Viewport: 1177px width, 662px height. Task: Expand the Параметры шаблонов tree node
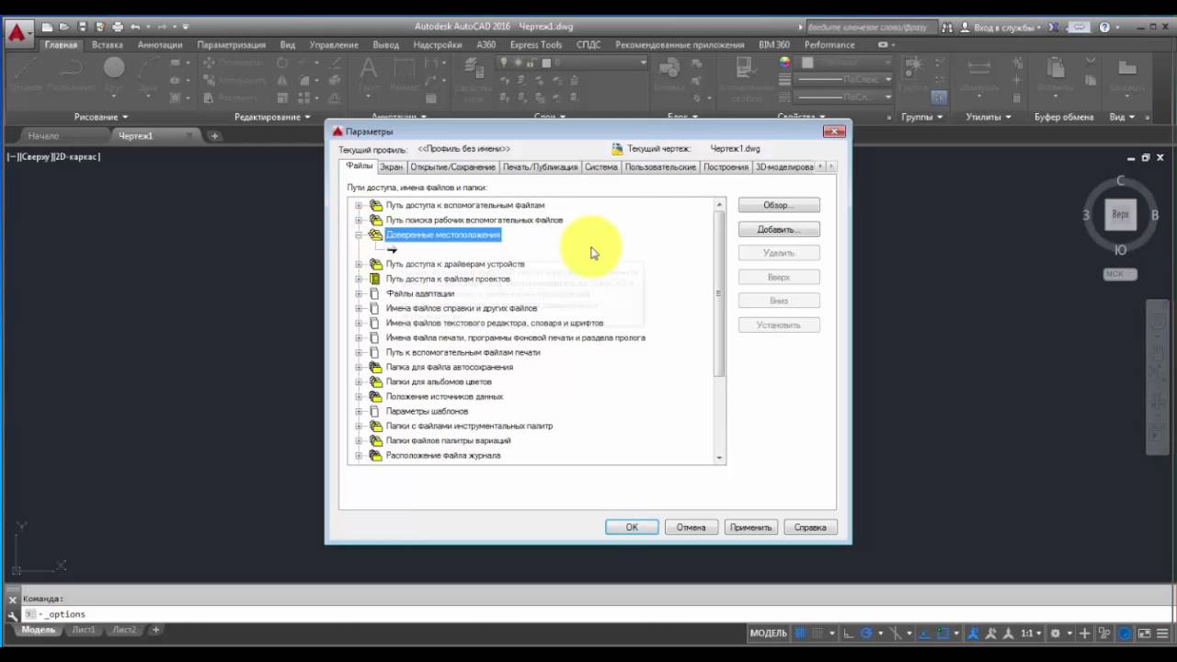tap(359, 411)
